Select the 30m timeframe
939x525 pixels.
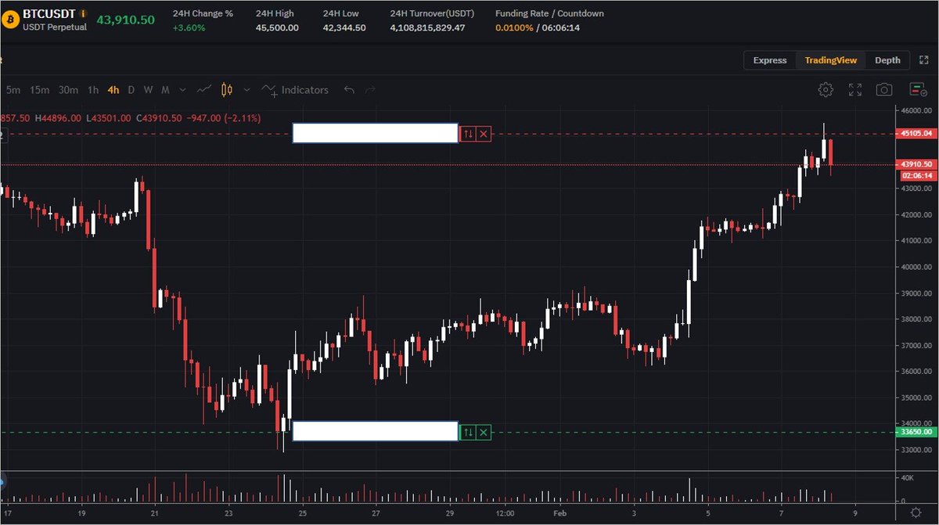pos(69,90)
